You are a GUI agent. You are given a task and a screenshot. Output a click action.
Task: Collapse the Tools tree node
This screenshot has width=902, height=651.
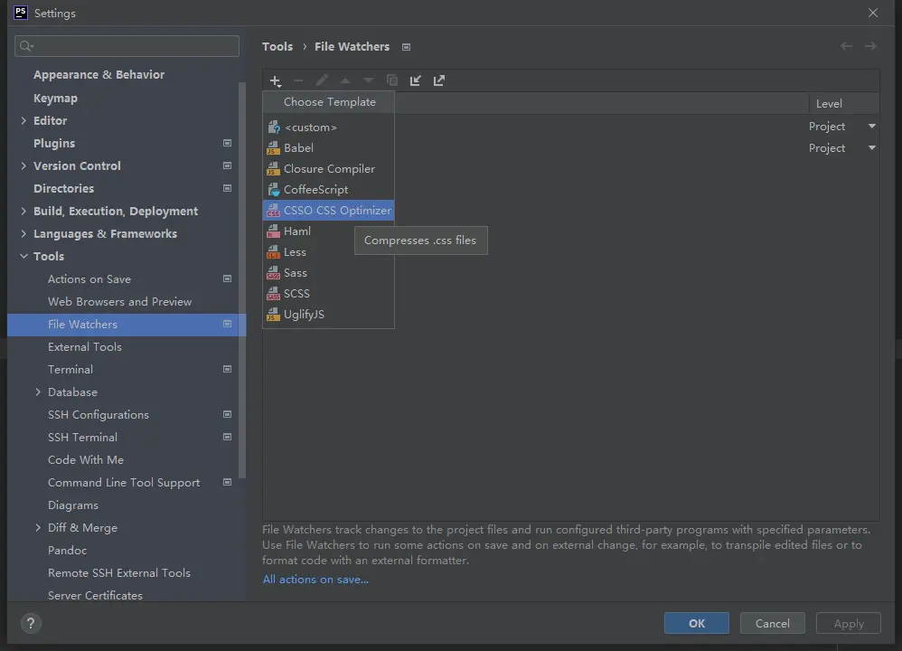(x=23, y=256)
